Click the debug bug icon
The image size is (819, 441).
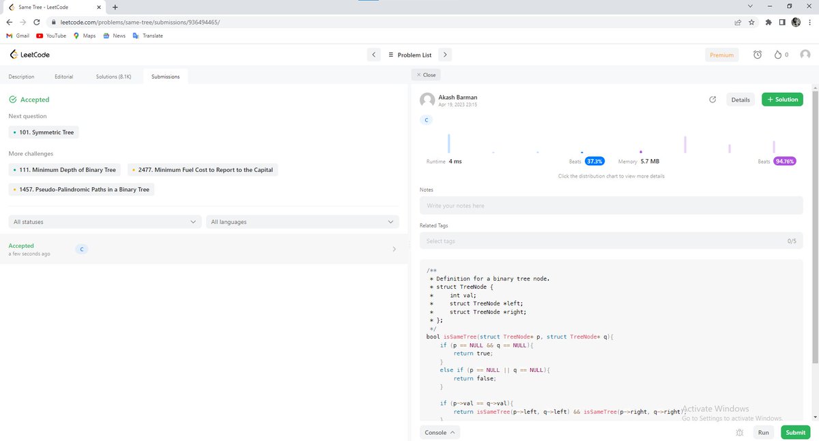coord(740,432)
